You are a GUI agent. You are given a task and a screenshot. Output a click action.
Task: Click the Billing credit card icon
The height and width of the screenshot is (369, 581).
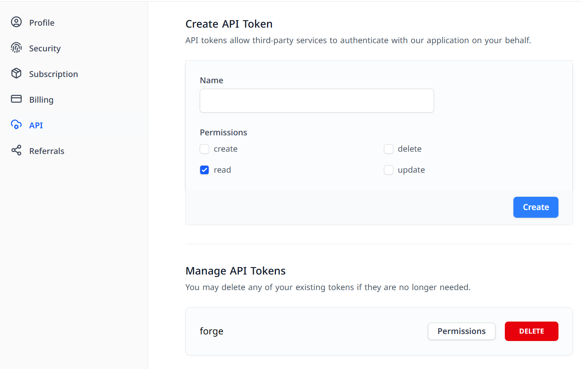[x=16, y=99]
